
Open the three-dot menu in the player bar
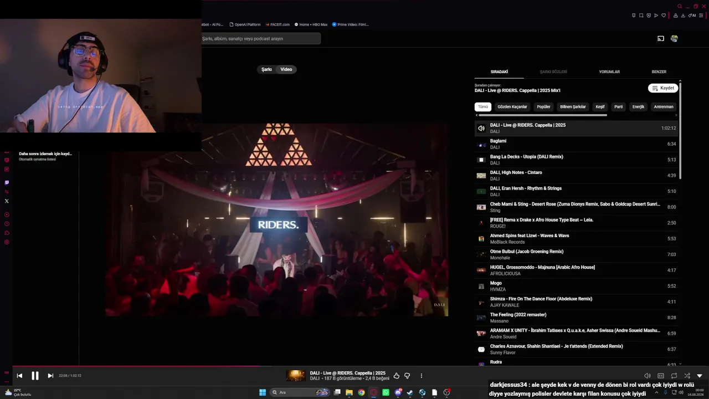(422, 376)
